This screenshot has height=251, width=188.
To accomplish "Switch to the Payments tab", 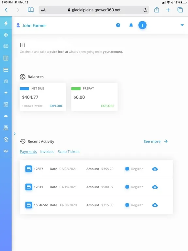I will pyautogui.click(x=28, y=152).
